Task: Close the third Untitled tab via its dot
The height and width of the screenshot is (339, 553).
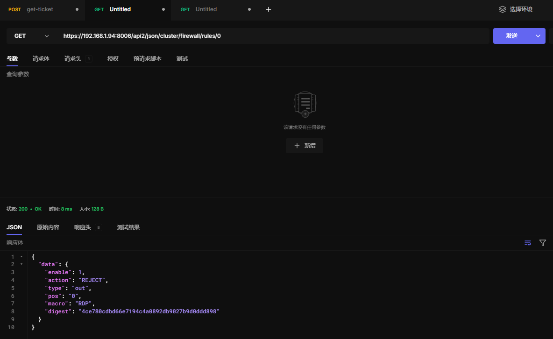Action: tap(249, 9)
